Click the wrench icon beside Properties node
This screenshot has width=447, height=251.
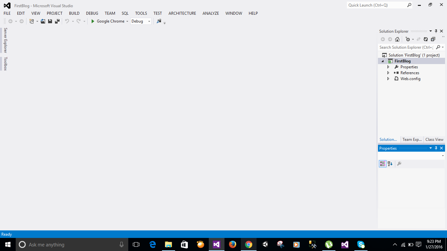click(396, 67)
